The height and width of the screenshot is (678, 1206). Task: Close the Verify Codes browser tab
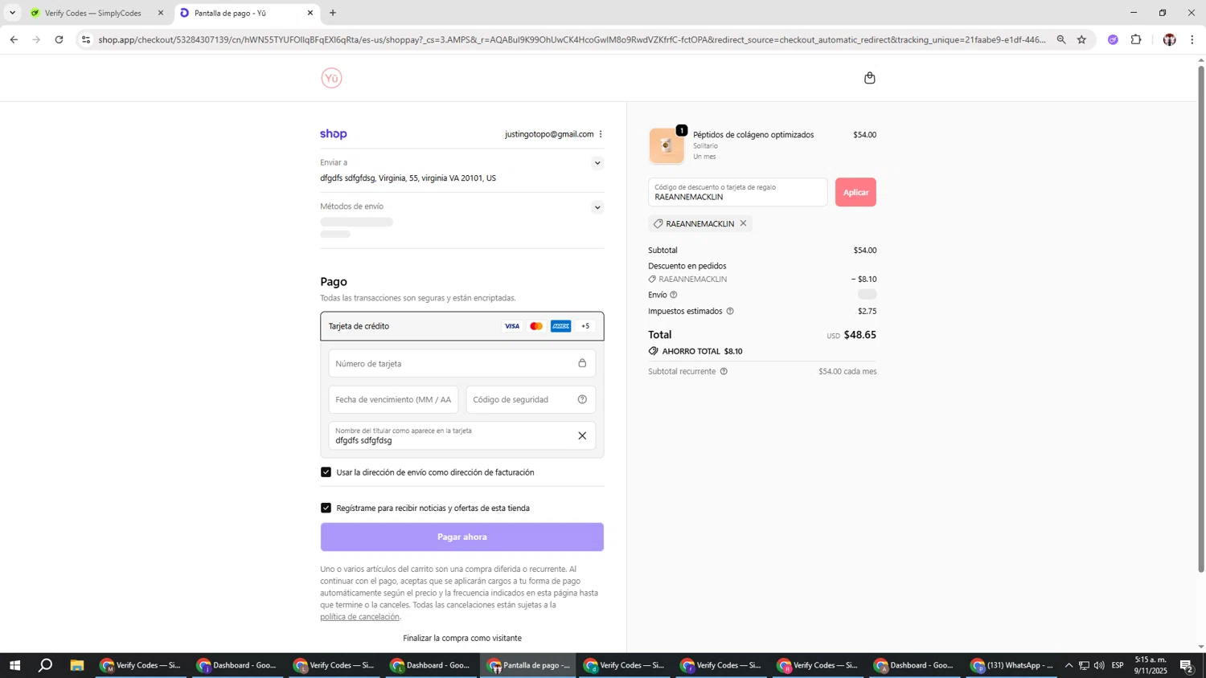(x=161, y=13)
